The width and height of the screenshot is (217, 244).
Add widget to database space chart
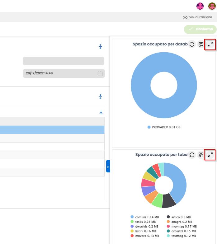tap(201, 44)
